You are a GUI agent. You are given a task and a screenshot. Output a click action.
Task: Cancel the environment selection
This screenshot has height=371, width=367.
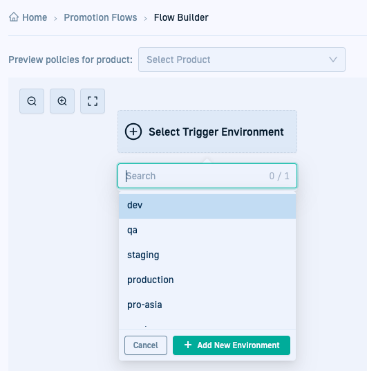click(x=146, y=345)
